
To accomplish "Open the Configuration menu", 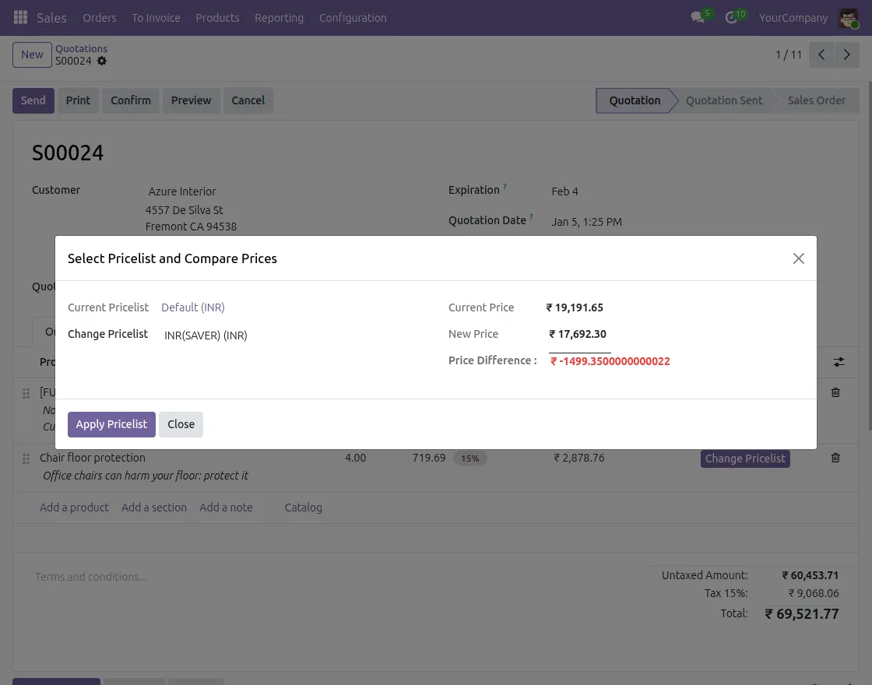I will (x=353, y=17).
